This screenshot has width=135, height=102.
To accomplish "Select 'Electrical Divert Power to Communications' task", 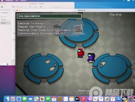I will click(x=48, y=30).
